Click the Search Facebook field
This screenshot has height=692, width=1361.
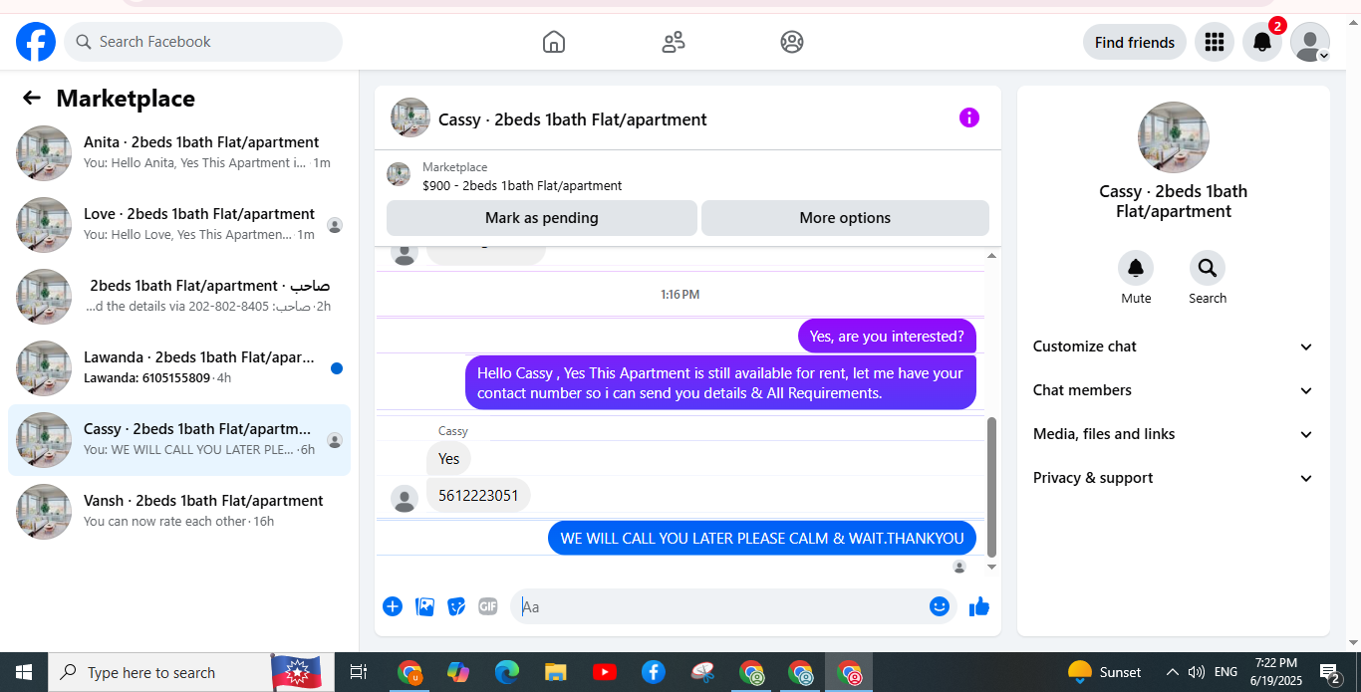[203, 42]
